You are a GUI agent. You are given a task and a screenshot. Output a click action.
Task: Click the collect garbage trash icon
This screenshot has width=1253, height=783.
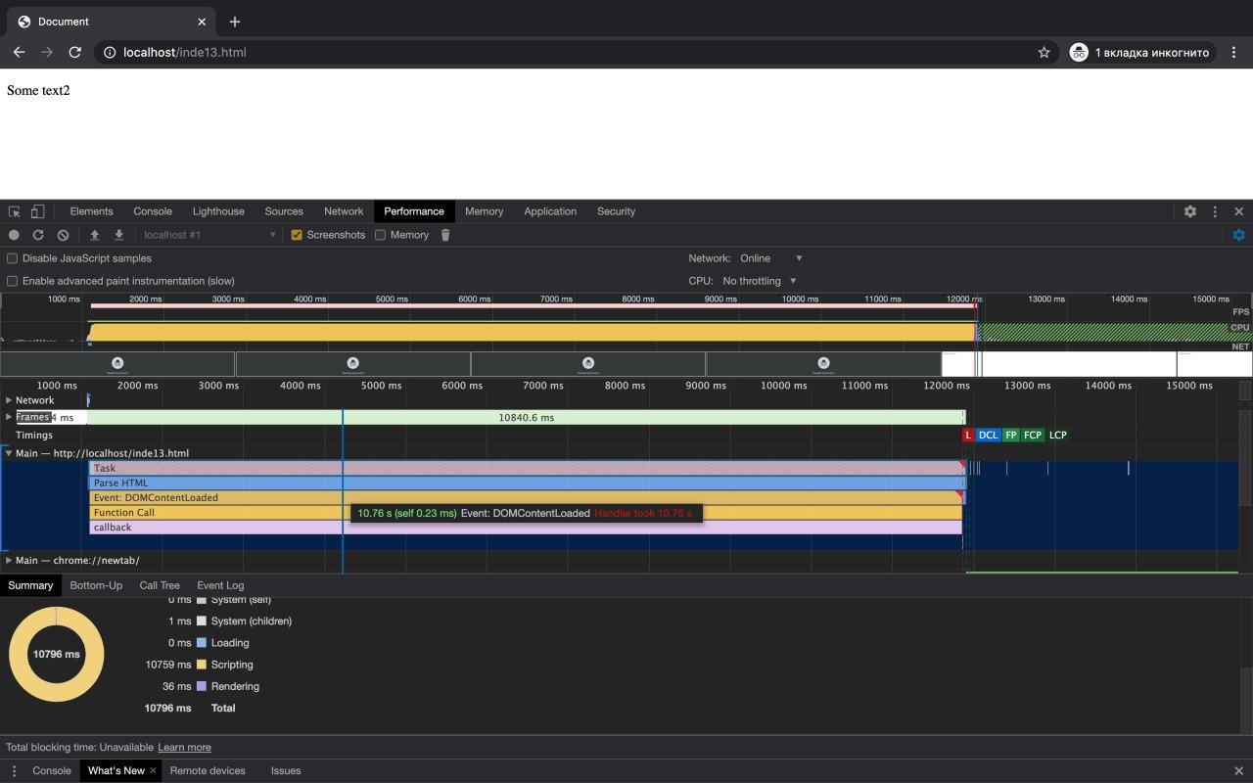click(x=445, y=235)
